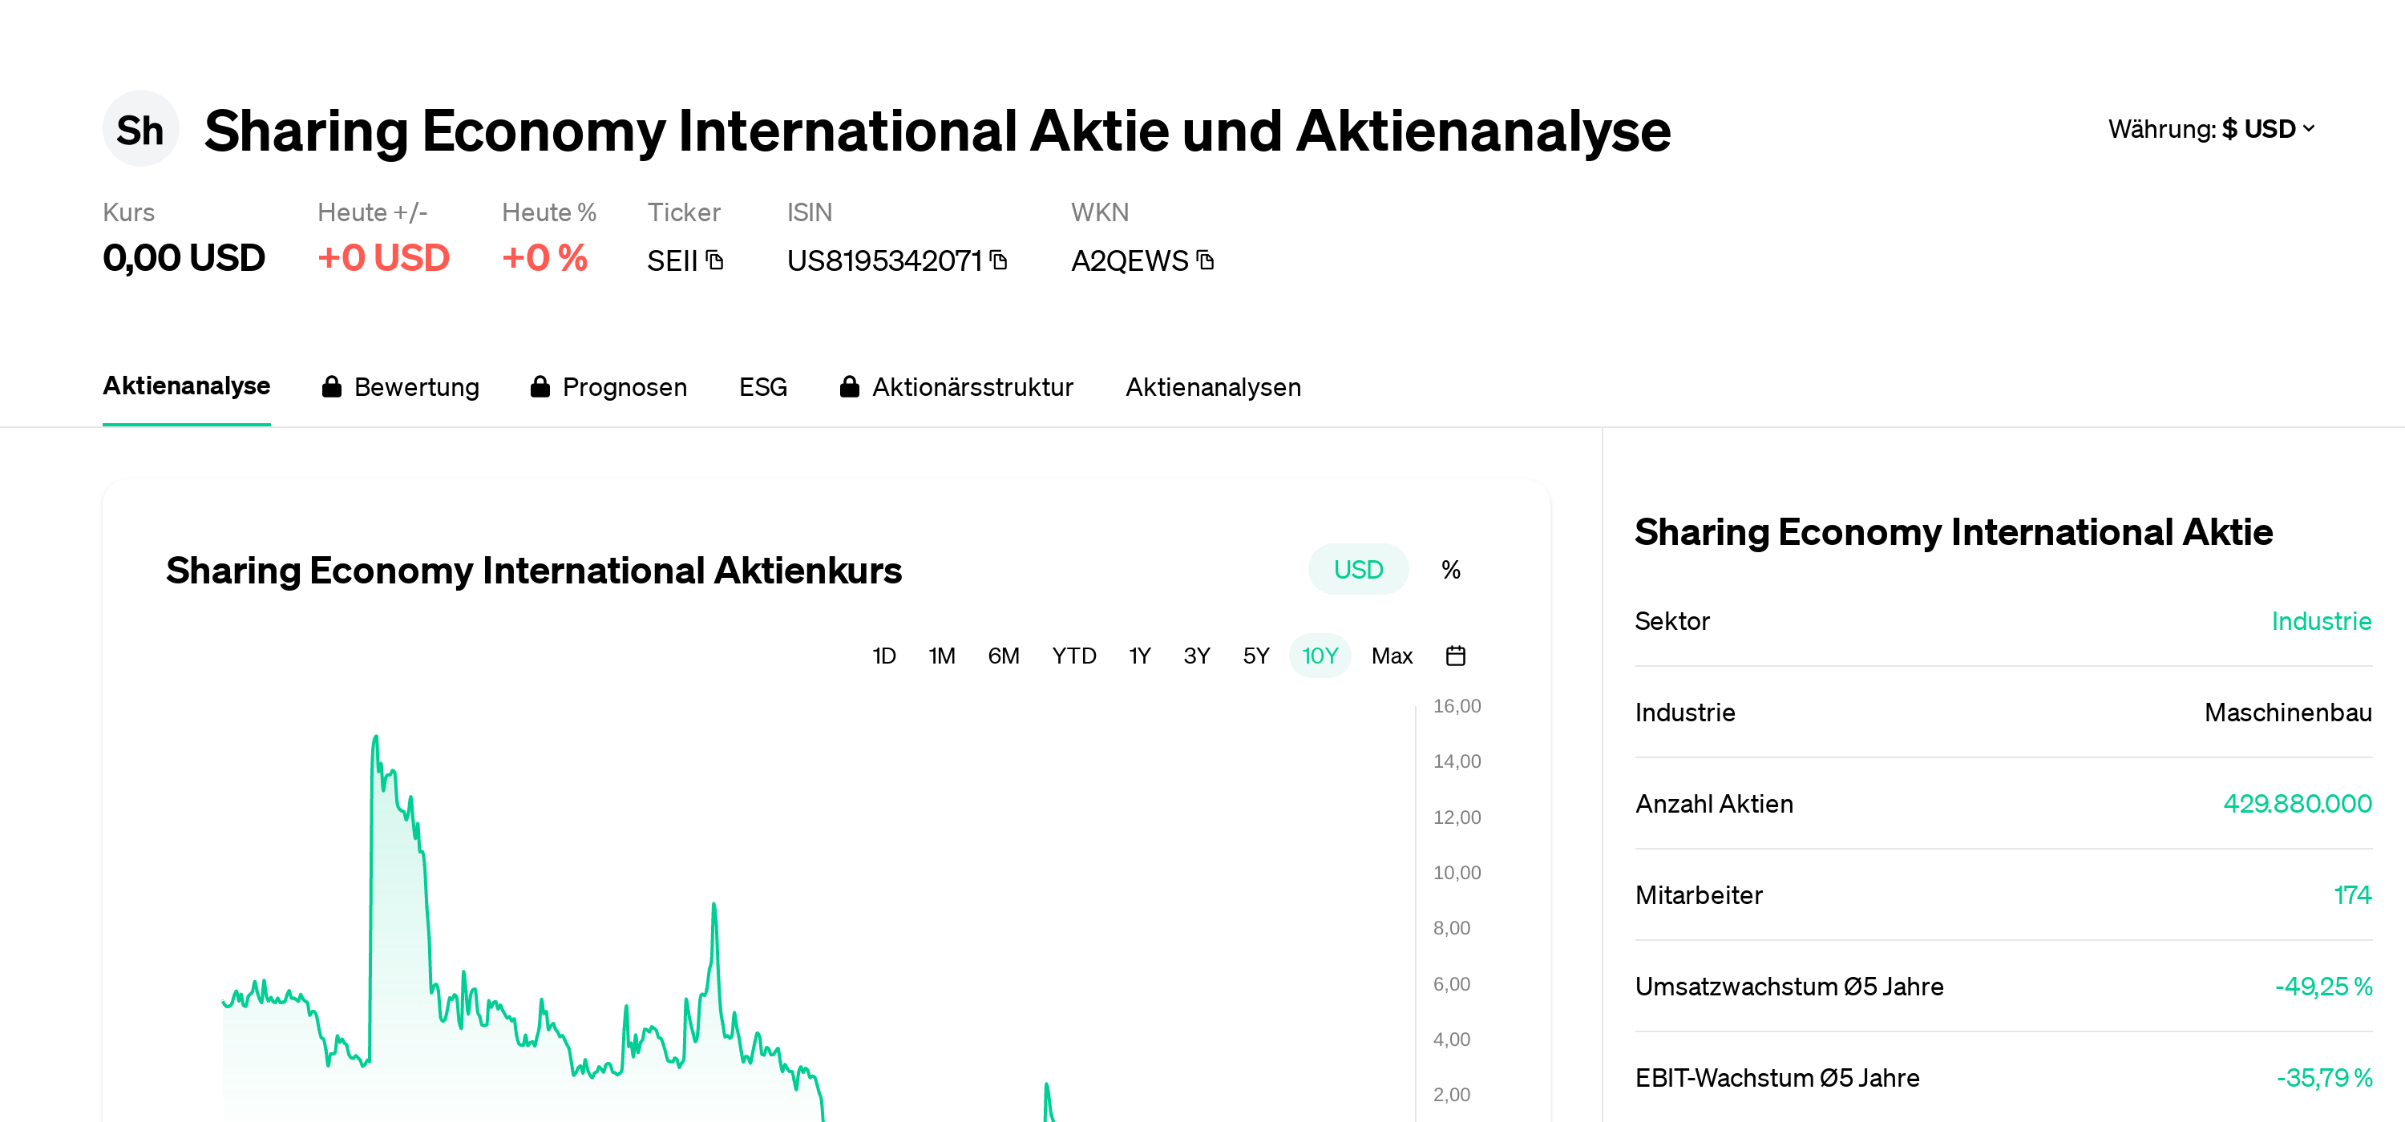Select the 5Y chart range

1255,656
